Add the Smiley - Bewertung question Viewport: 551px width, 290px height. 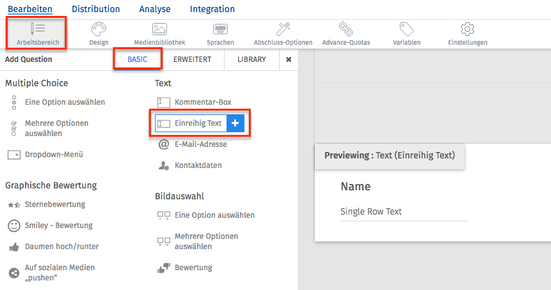pos(58,225)
